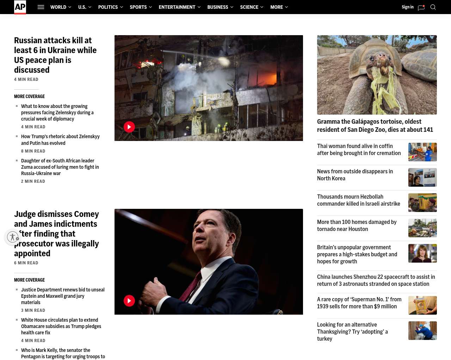The image size is (451, 360).
Task: Expand the More dropdown chevron
Action: [286, 7]
